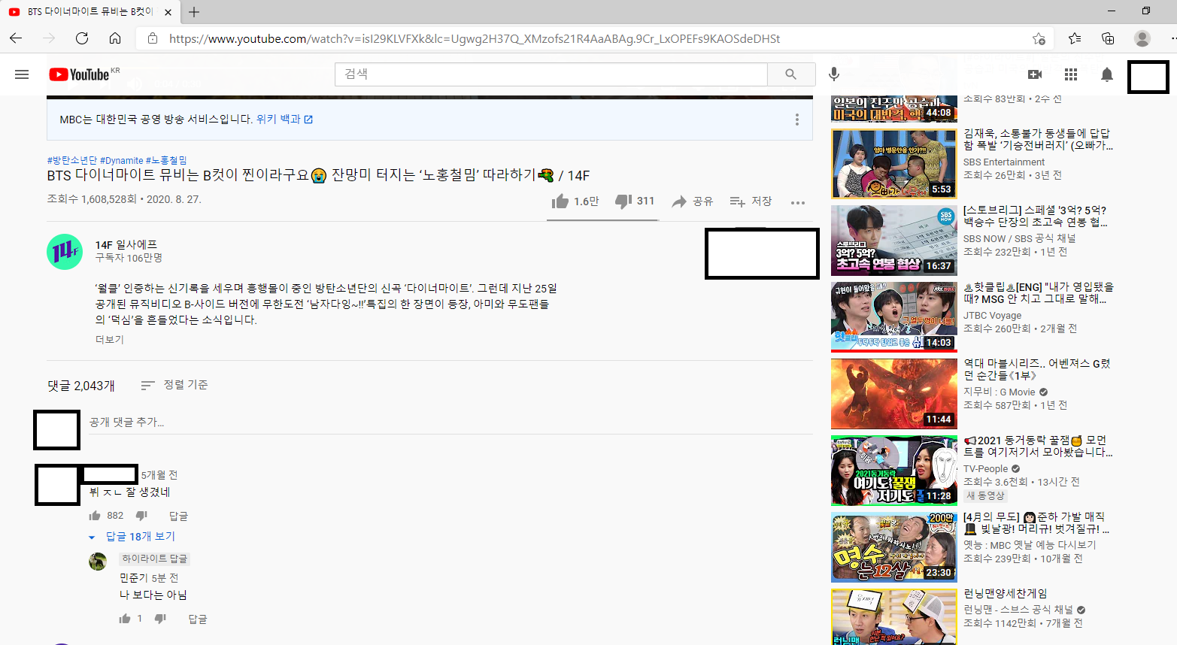The height and width of the screenshot is (645, 1177).
Task: Share the video with 공유 arrow
Action: point(692,201)
